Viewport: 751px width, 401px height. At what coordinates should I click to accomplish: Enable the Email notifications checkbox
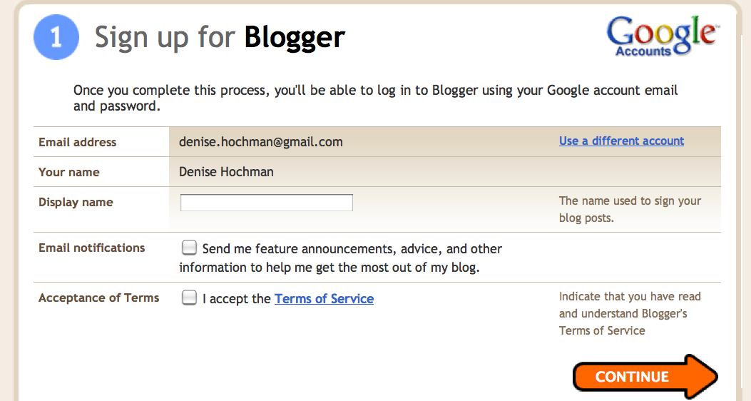pyautogui.click(x=189, y=248)
